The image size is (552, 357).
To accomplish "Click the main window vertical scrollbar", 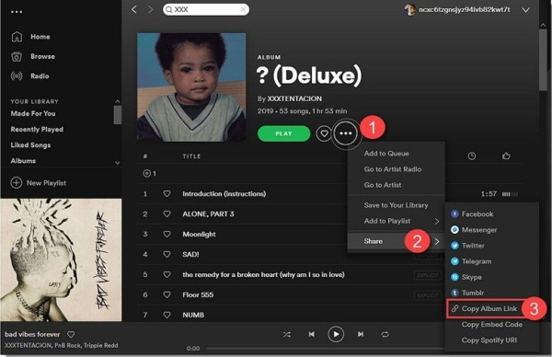I will click(543, 60).
